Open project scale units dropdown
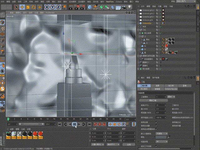The height and width of the screenshot is (150, 200). tap(171, 97)
